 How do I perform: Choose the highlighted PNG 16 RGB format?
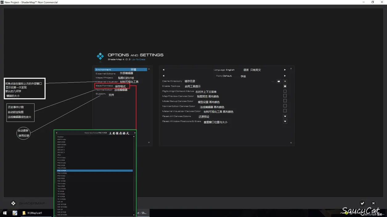(x=95, y=171)
